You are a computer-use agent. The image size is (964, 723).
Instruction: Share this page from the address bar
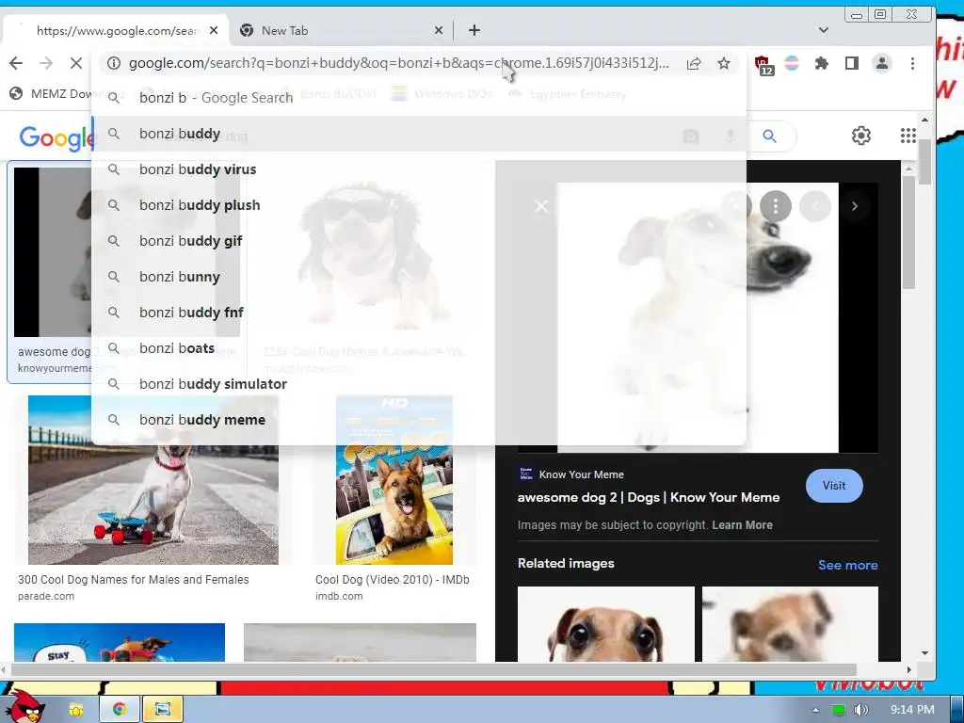[x=694, y=63]
